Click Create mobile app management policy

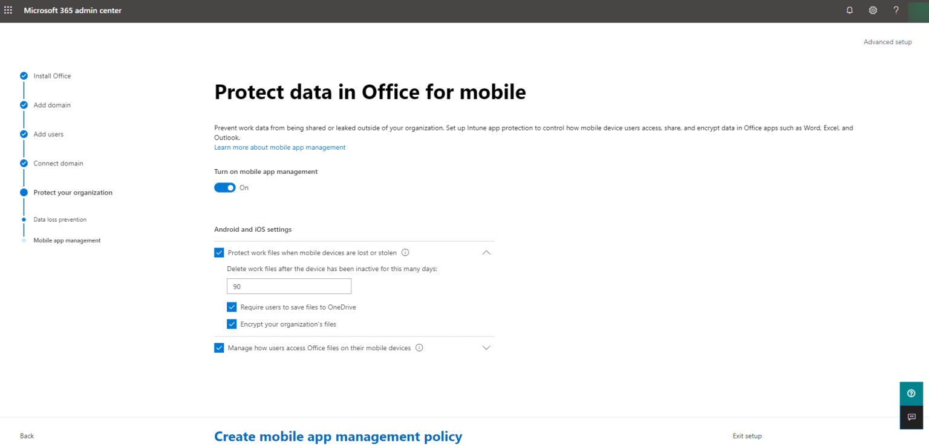point(338,437)
